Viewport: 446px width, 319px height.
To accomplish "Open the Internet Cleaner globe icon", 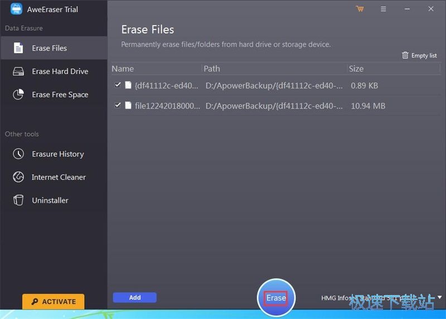I will point(18,177).
